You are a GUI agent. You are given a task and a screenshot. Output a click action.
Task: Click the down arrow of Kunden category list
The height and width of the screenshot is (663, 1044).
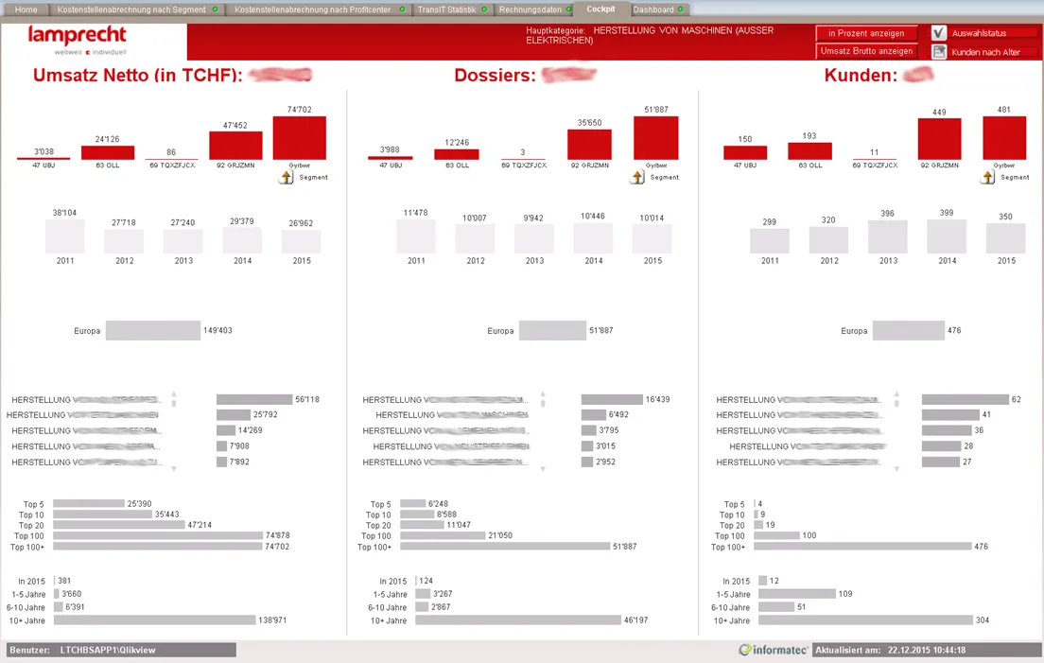(x=896, y=469)
